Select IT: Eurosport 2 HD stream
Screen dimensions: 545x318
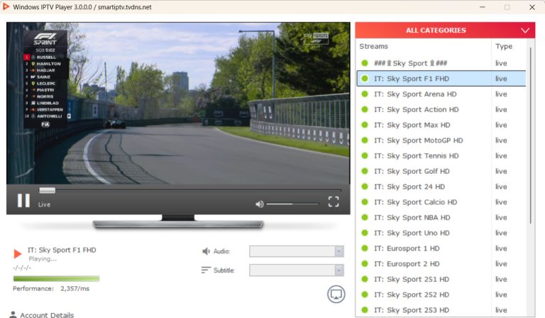click(441, 264)
